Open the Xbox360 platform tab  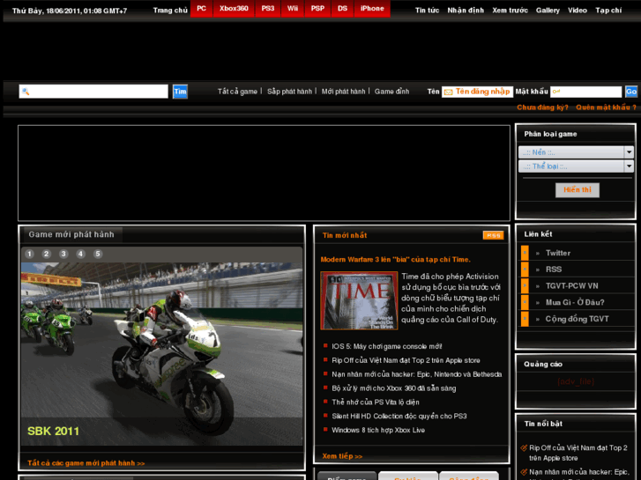point(234,9)
